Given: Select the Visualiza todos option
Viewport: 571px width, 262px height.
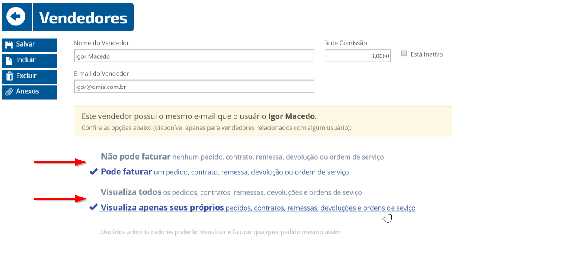Looking at the screenshot, I should tap(231, 192).
